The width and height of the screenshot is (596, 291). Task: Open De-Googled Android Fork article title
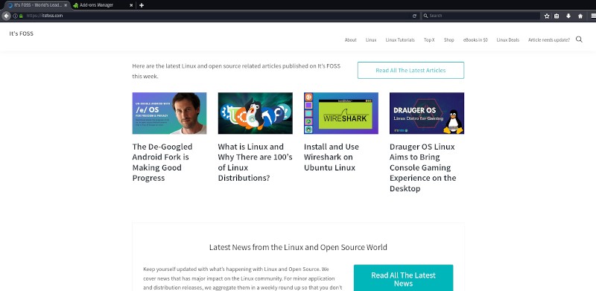click(x=162, y=162)
